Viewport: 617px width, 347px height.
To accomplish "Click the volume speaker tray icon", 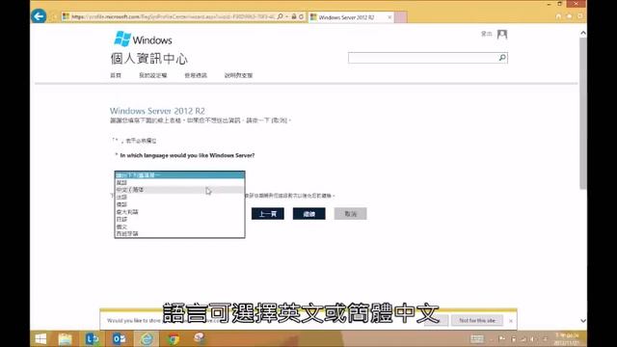I will 532,338.
